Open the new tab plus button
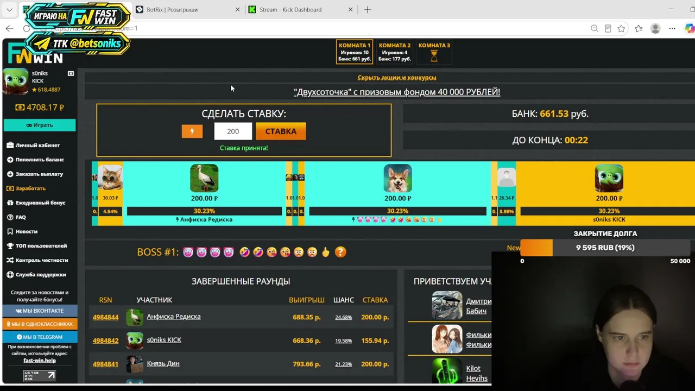The height and width of the screenshot is (391, 695). (368, 10)
